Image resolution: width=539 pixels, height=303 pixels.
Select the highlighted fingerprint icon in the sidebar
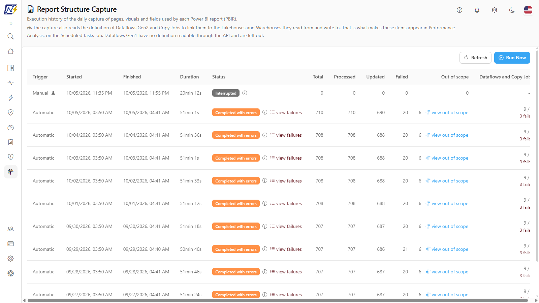(x=11, y=172)
